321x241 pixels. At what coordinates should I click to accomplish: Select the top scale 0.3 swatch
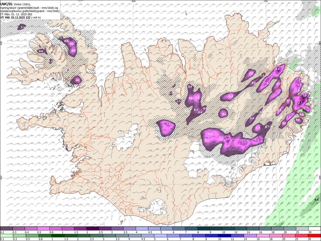point(19,228)
